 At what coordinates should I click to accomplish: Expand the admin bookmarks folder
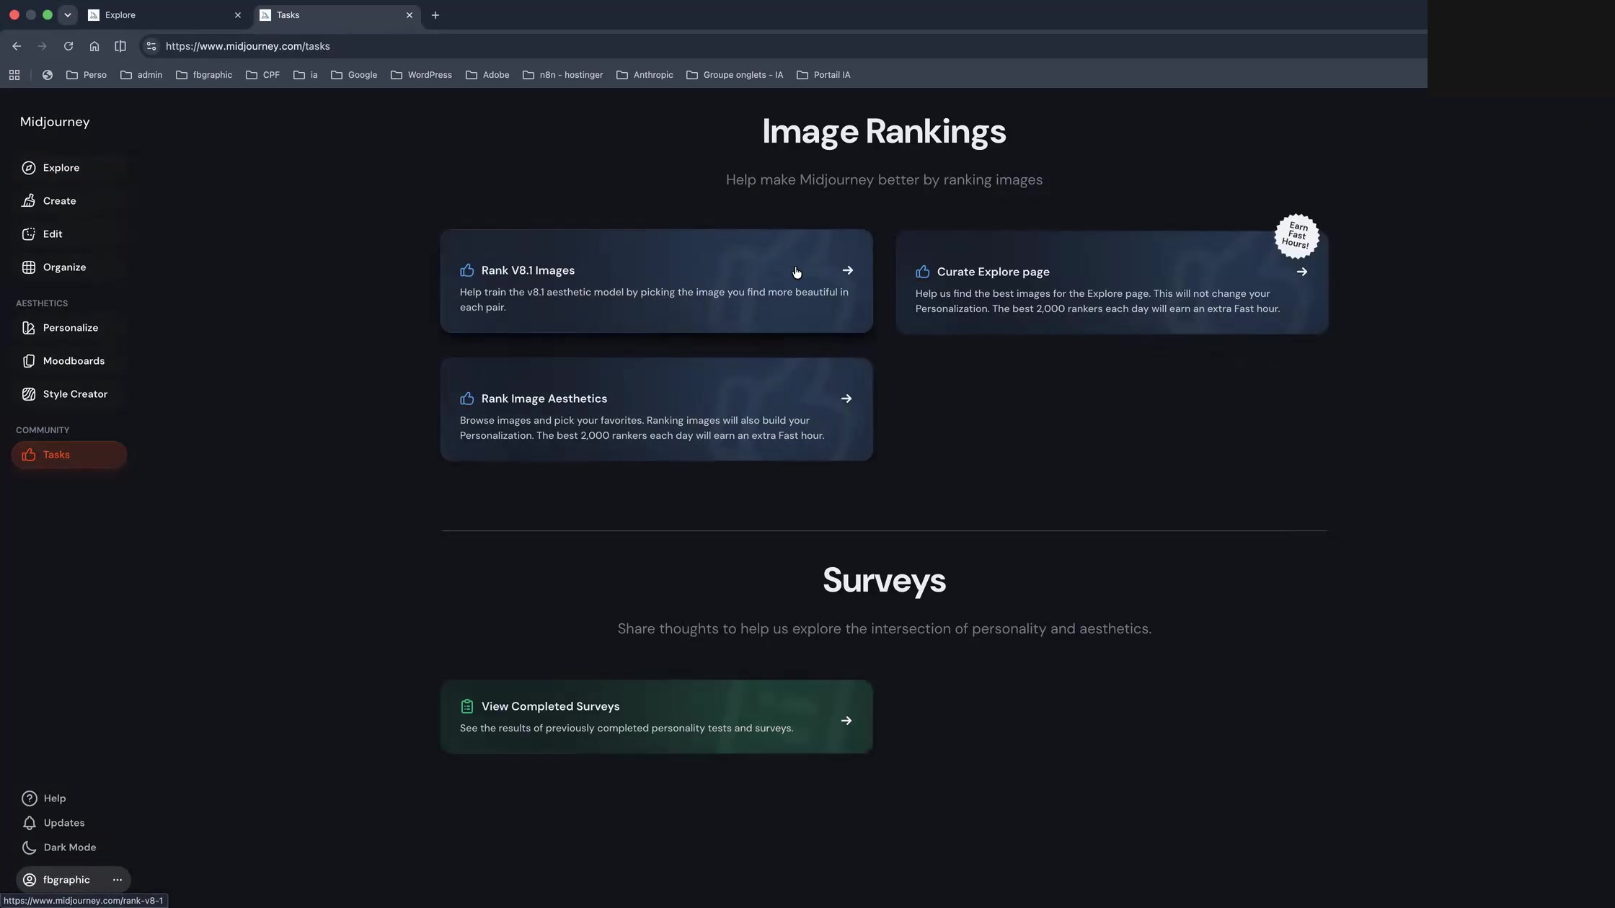[141, 75]
